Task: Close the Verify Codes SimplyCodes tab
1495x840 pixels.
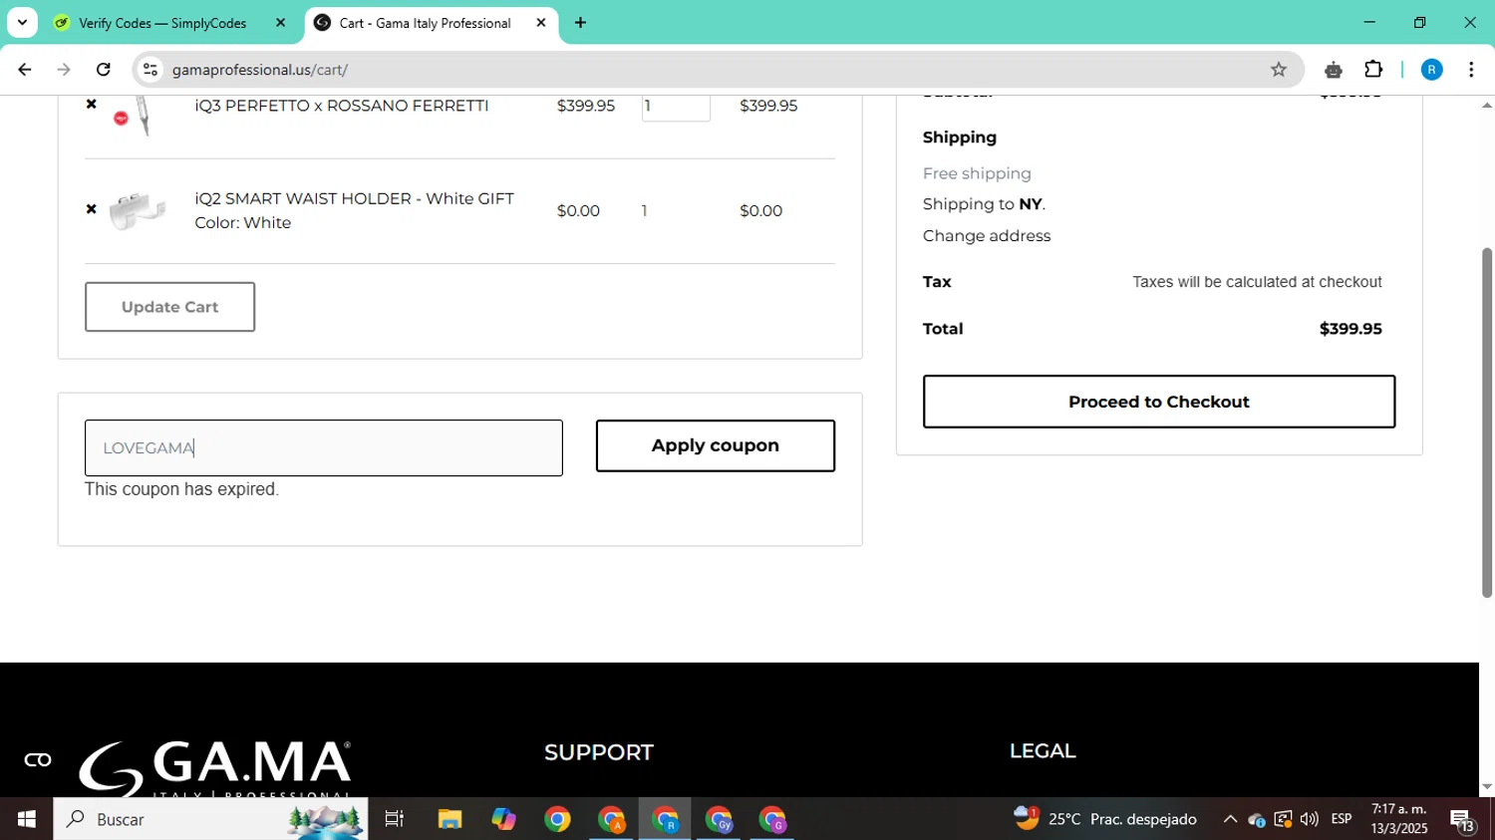Action: click(280, 23)
